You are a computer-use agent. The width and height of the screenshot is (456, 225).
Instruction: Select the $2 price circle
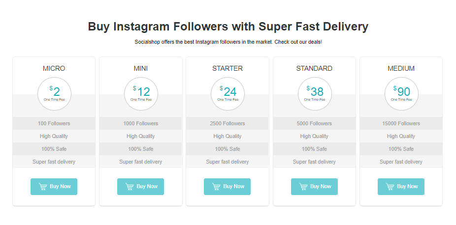point(54,94)
